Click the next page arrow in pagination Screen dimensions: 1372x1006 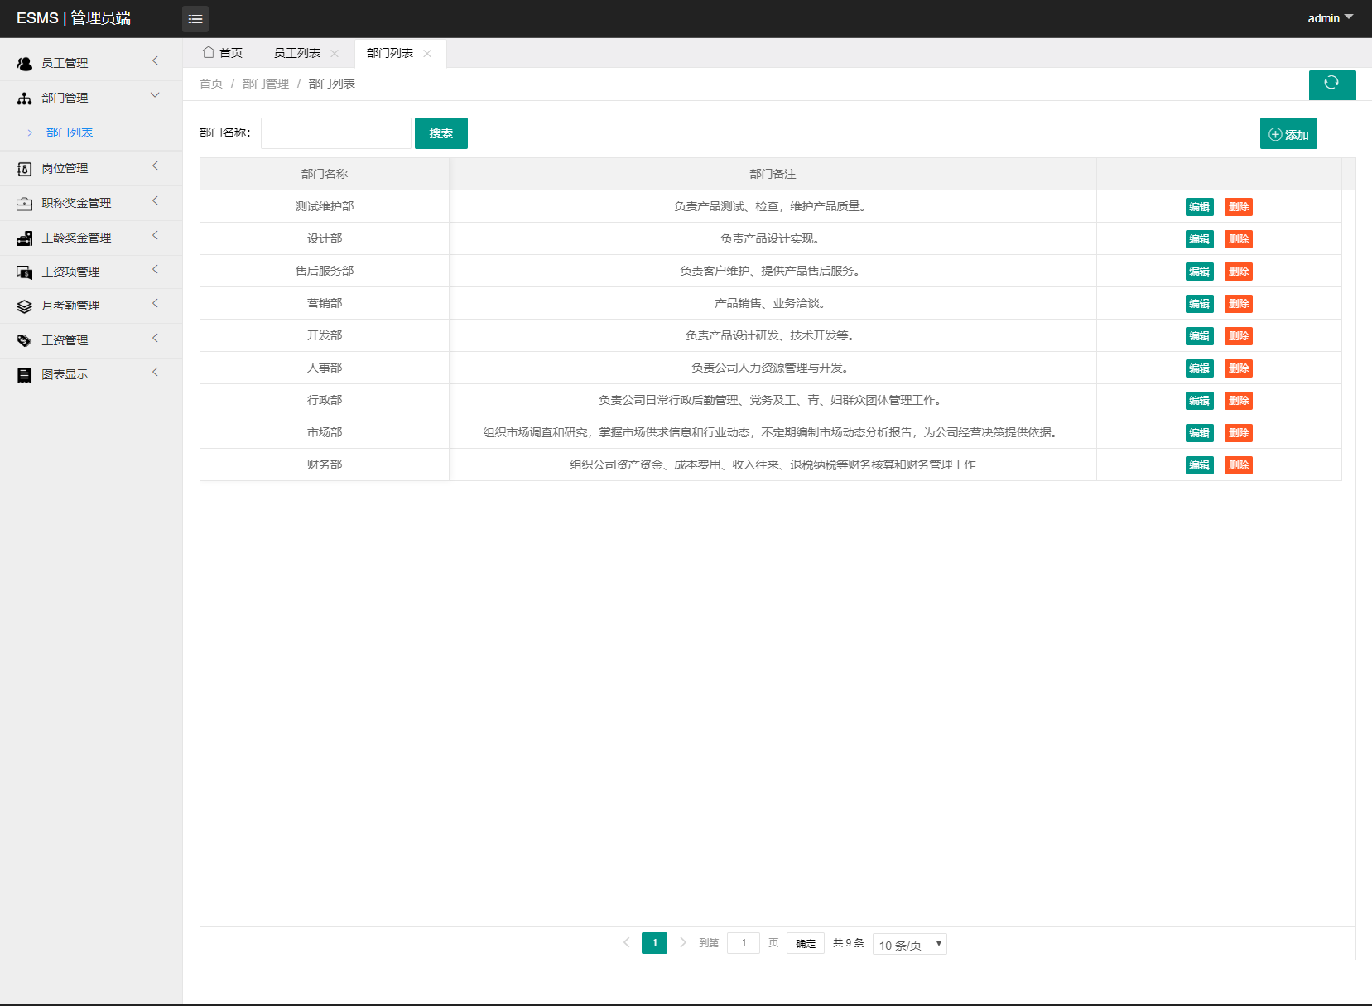pos(682,942)
